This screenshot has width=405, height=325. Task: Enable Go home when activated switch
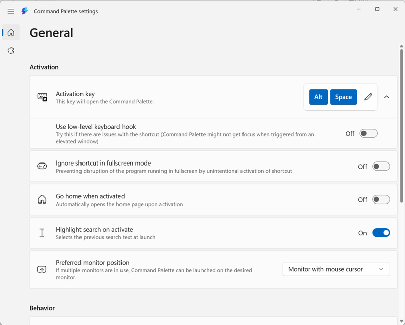(x=381, y=200)
